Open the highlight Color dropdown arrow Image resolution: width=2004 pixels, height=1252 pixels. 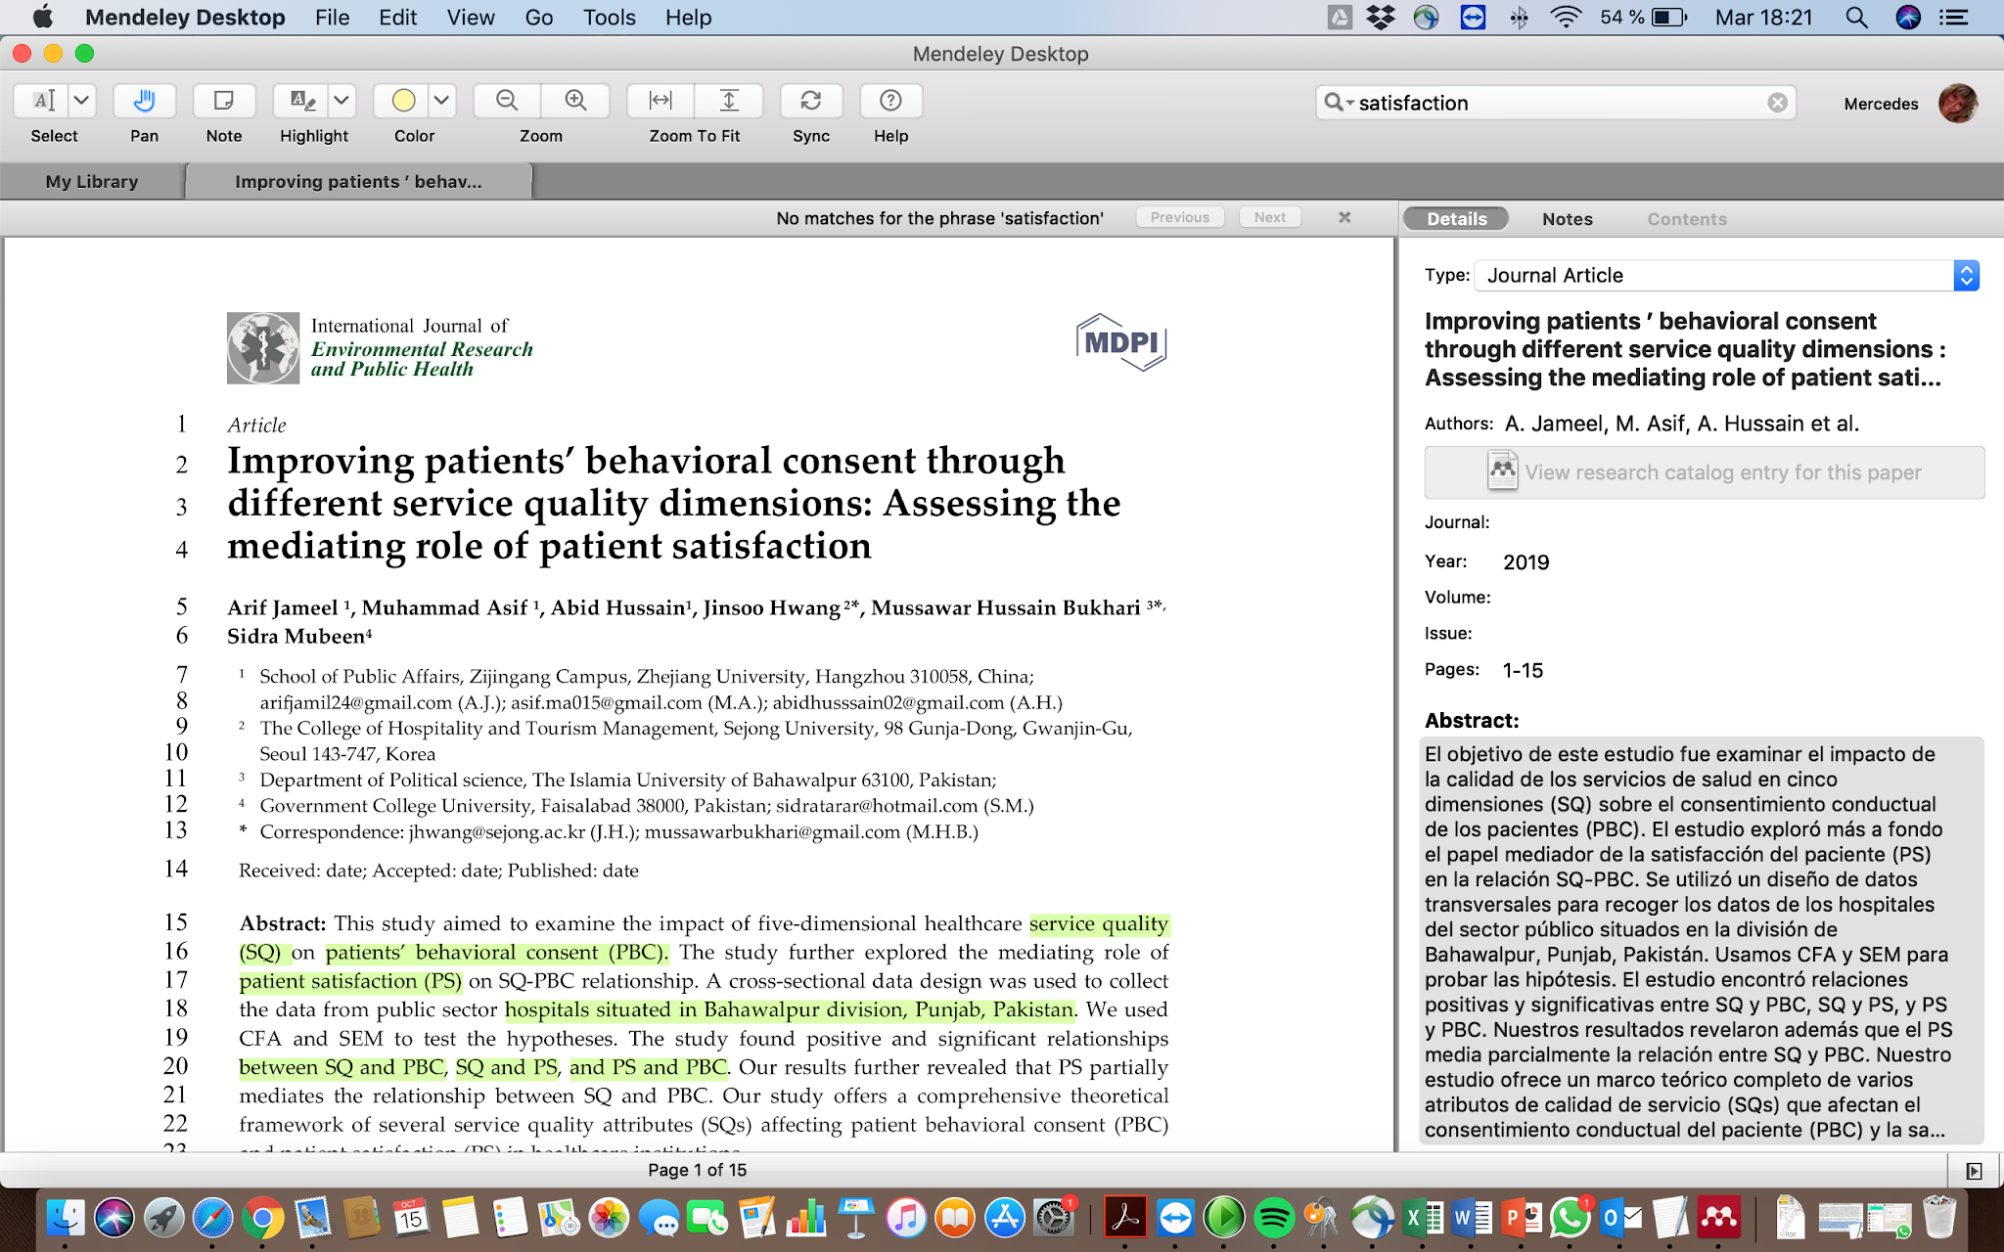(441, 101)
